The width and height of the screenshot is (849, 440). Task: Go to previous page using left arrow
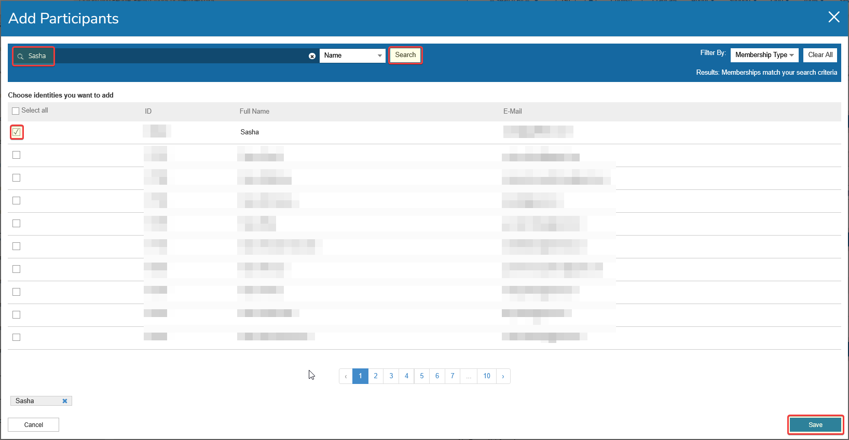pos(346,376)
